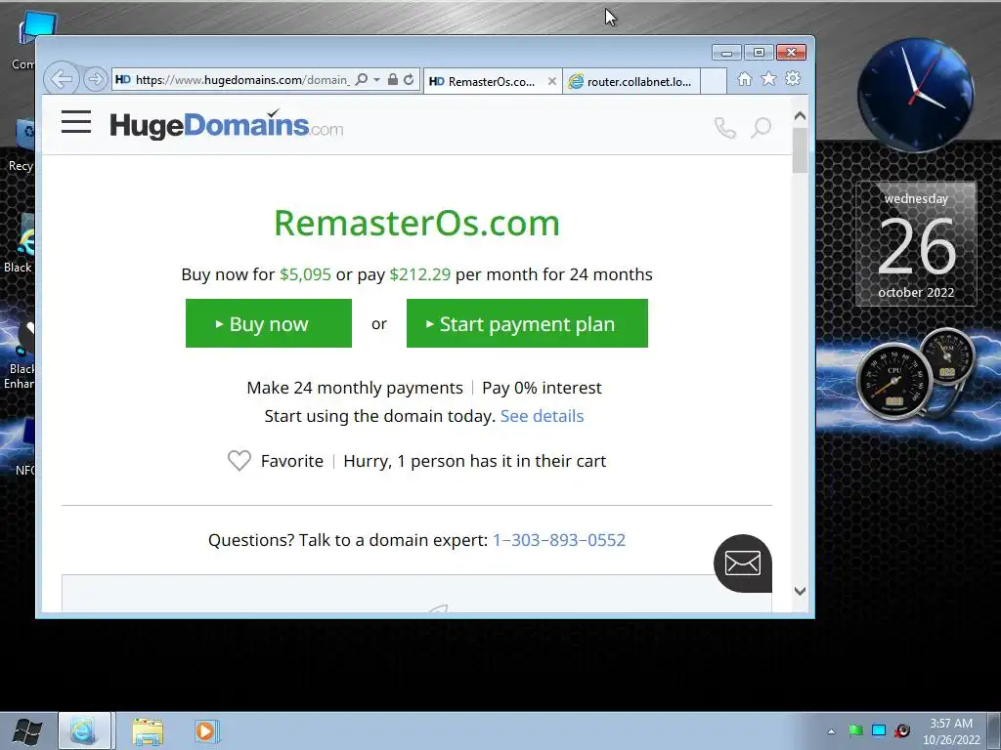Open a new blank tab
Image resolution: width=1001 pixels, height=750 pixels.
click(x=714, y=81)
